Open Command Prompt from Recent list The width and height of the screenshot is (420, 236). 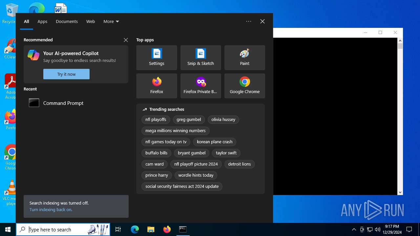pos(76,103)
